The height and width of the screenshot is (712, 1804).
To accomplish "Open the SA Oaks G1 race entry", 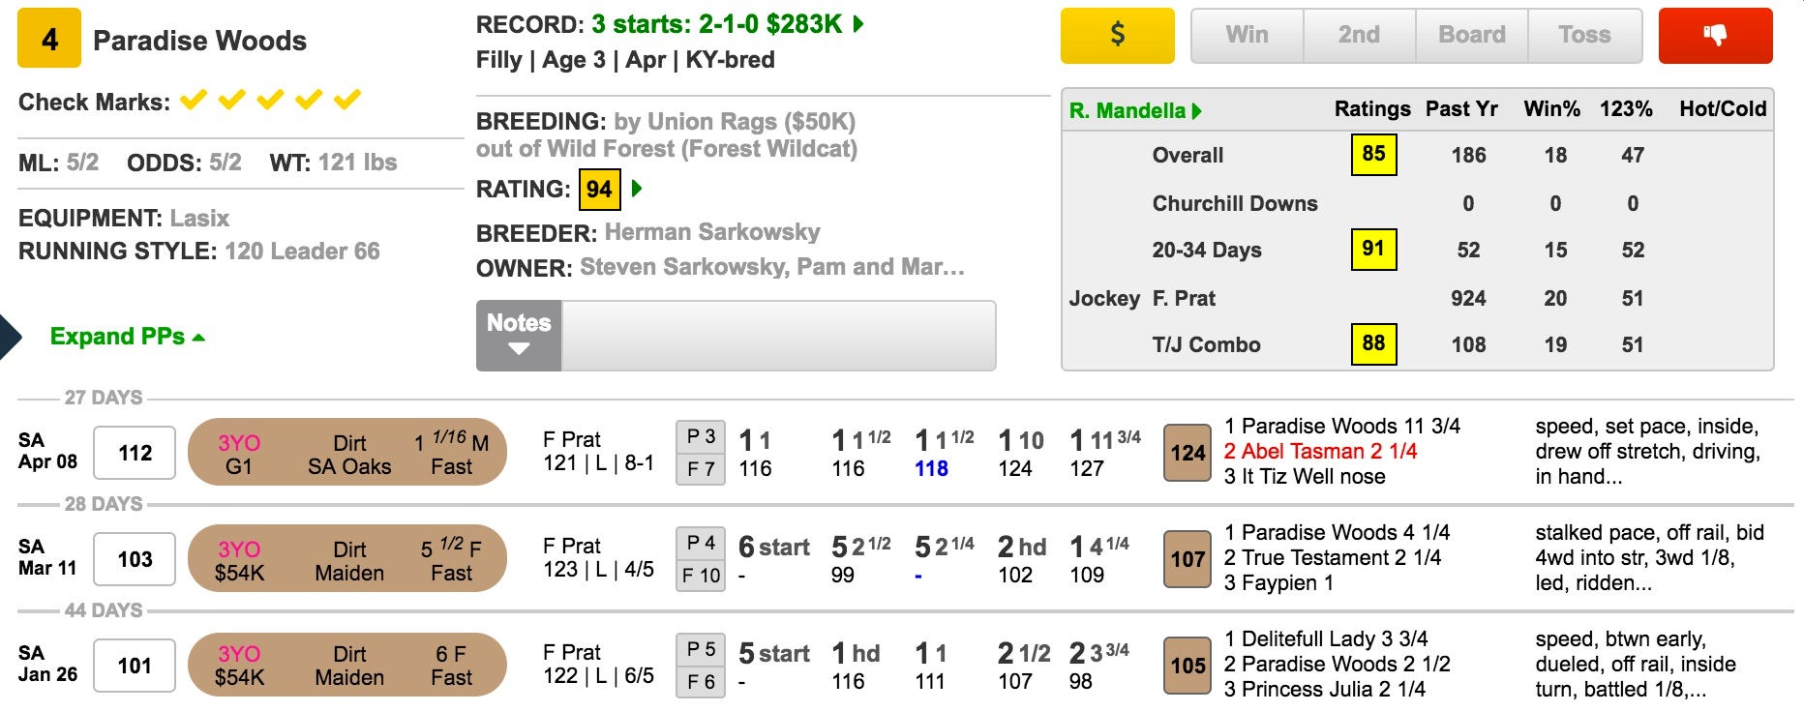I will click(347, 453).
